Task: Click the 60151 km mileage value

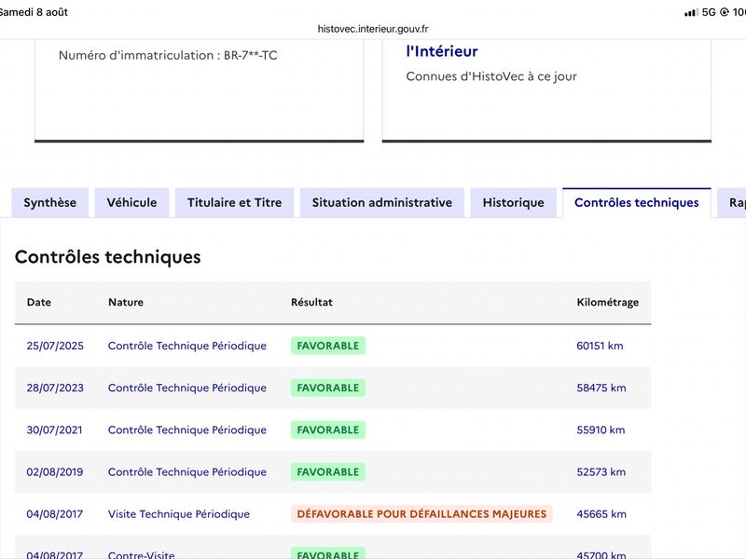Action: pos(600,346)
